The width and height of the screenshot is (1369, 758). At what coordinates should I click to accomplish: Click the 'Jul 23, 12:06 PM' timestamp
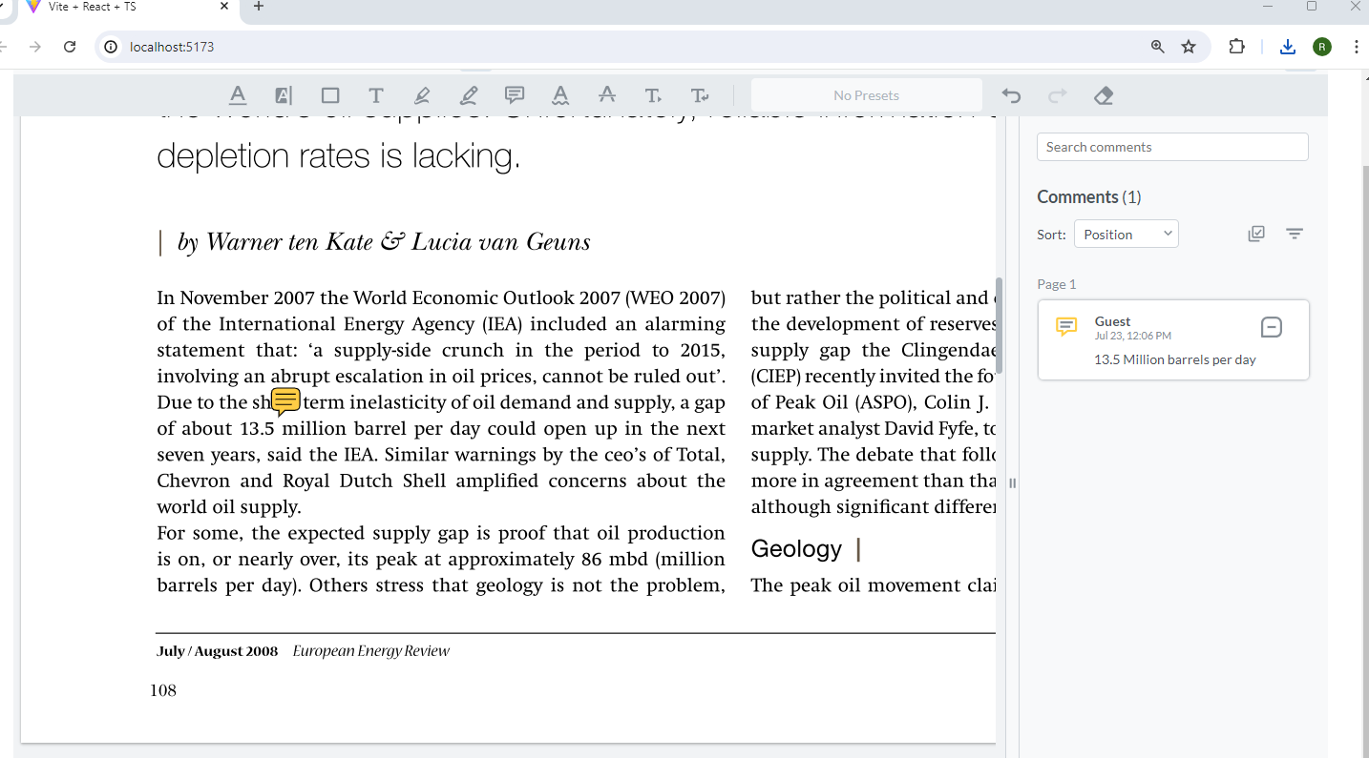tap(1133, 336)
